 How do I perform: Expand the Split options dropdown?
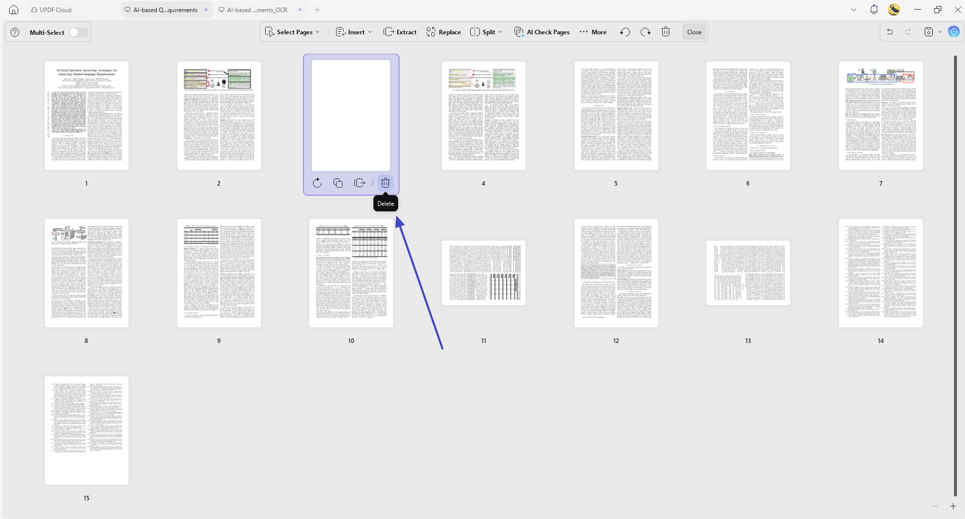(x=486, y=32)
